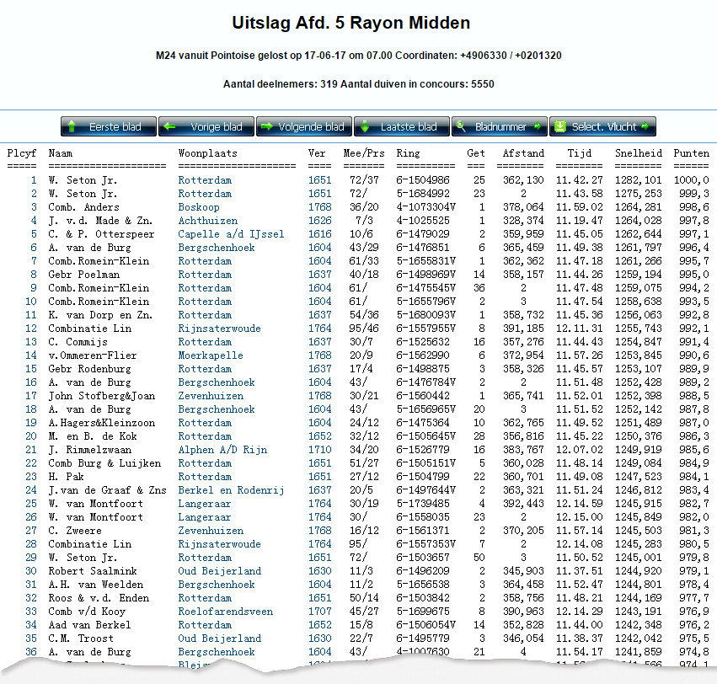The width and height of the screenshot is (717, 684).
Task: Click the Woonplaats column header
Action: coord(207,153)
